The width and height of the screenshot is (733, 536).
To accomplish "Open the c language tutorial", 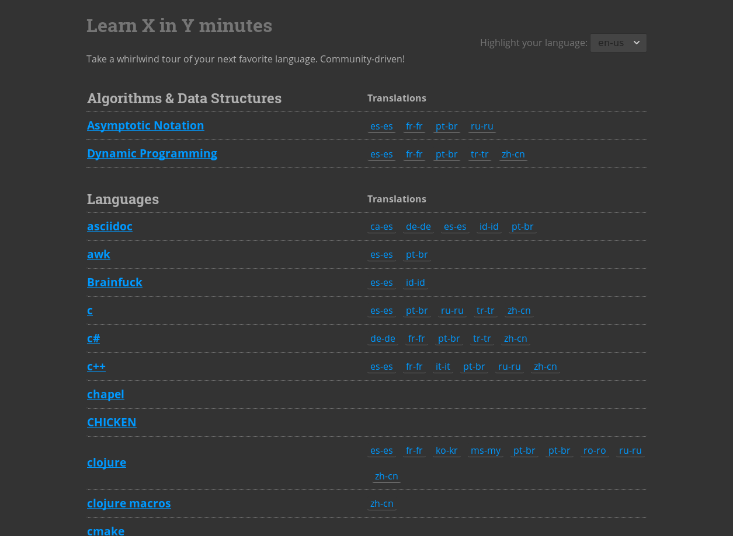I will point(90,310).
